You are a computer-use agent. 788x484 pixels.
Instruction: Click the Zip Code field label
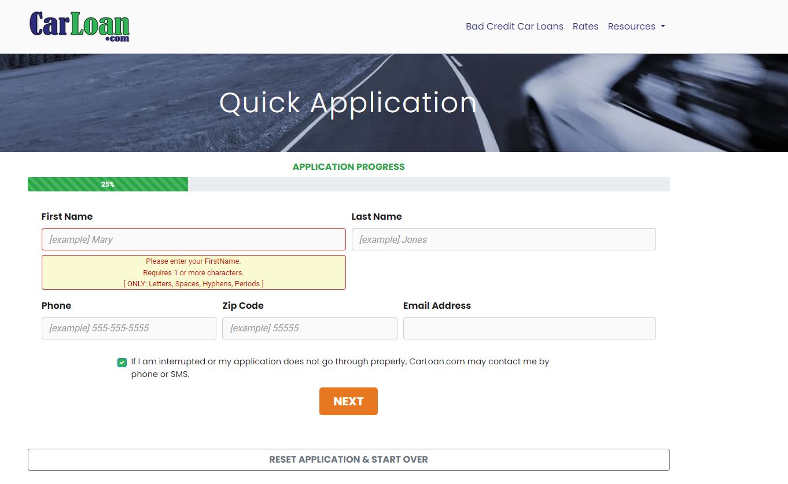[x=242, y=306]
